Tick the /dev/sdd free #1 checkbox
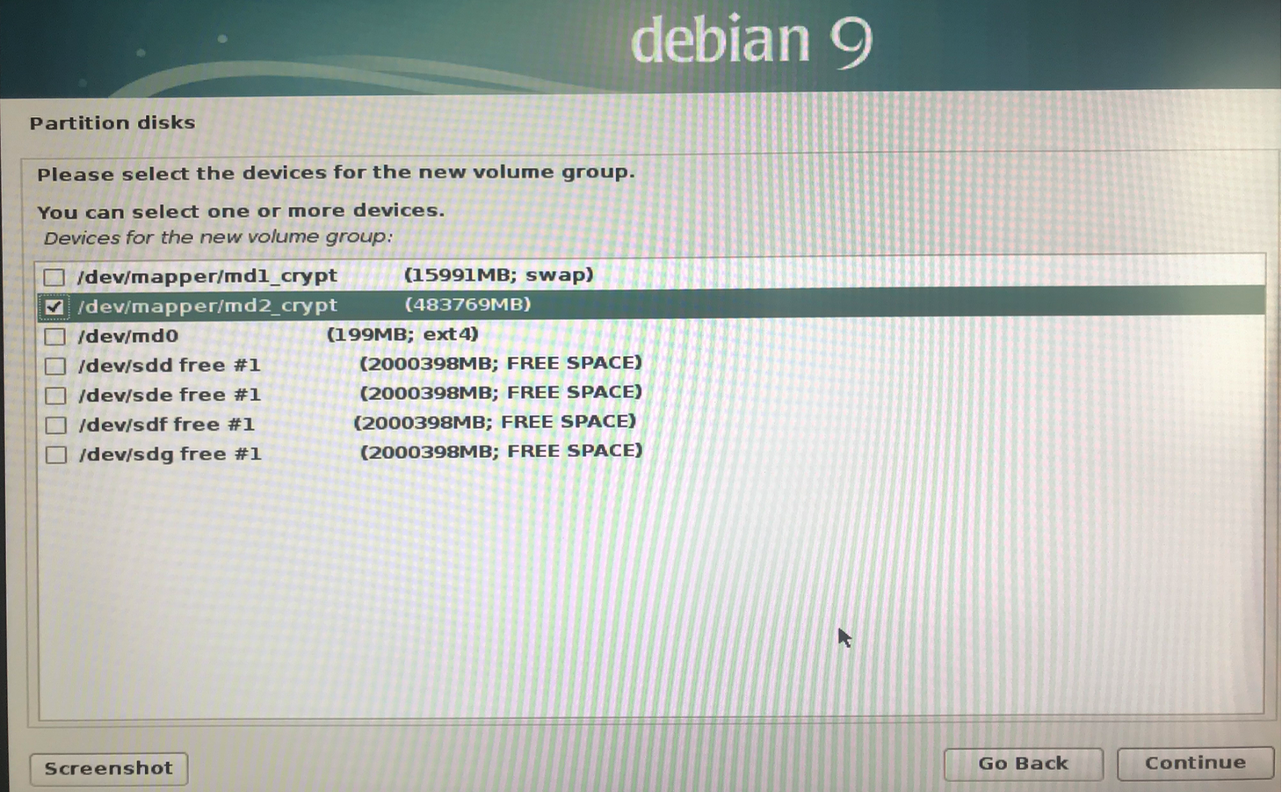The width and height of the screenshot is (1282, 792). pos(55,367)
